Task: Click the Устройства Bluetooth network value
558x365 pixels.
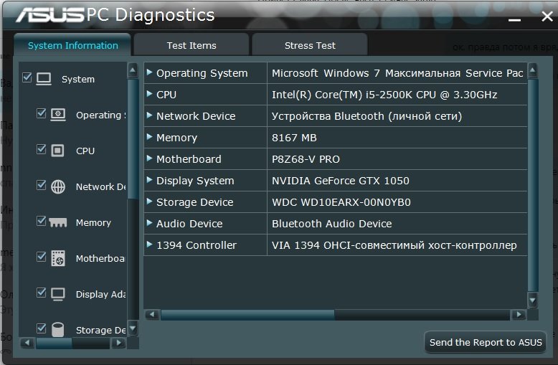Action: point(367,116)
